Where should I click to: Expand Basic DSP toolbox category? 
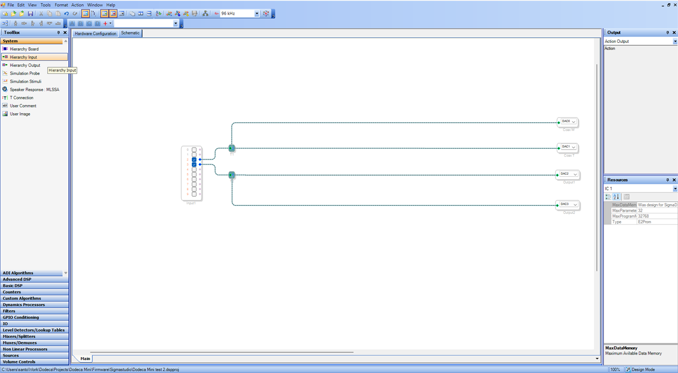click(x=34, y=286)
